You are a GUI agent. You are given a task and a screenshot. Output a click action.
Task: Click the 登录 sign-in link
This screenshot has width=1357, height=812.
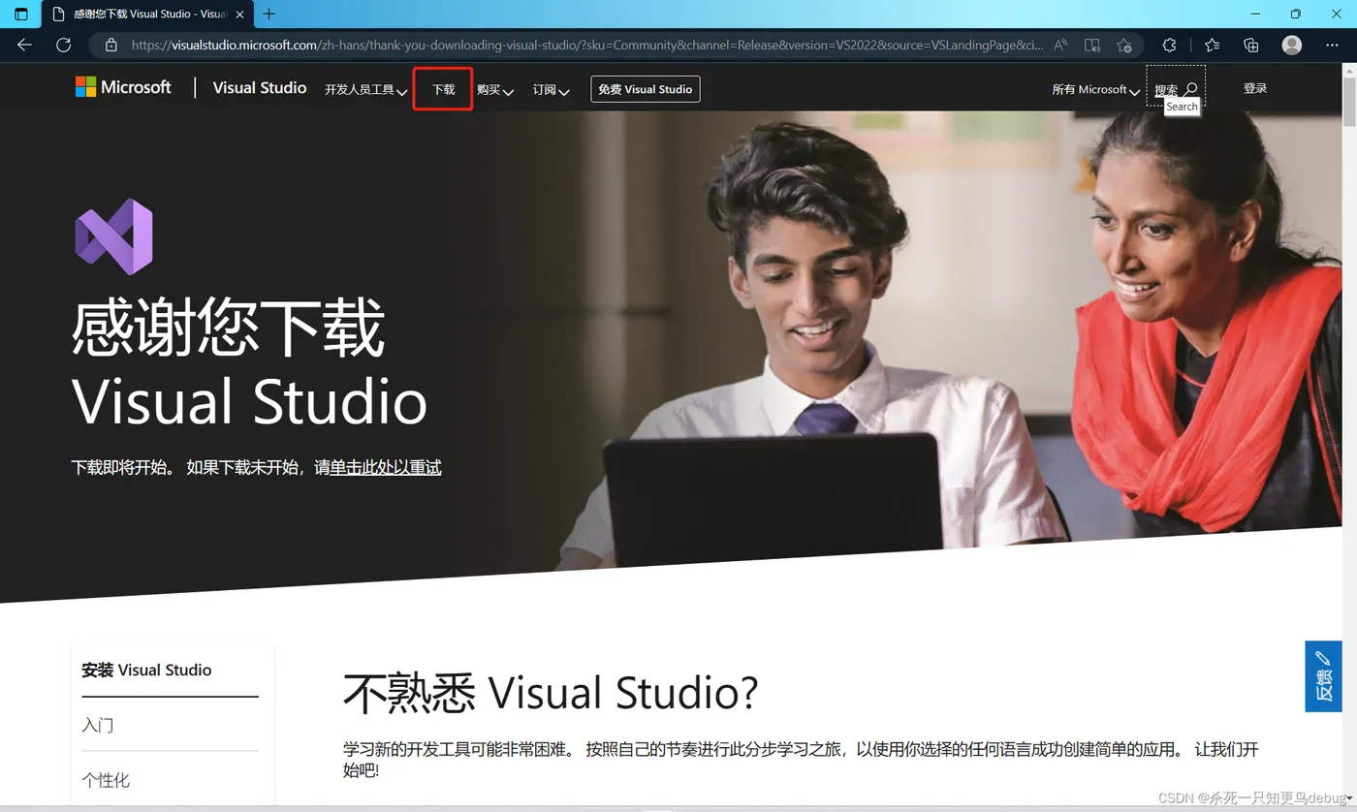tap(1255, 88)
